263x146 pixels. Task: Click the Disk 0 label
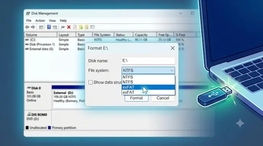(x=36, y=88)
